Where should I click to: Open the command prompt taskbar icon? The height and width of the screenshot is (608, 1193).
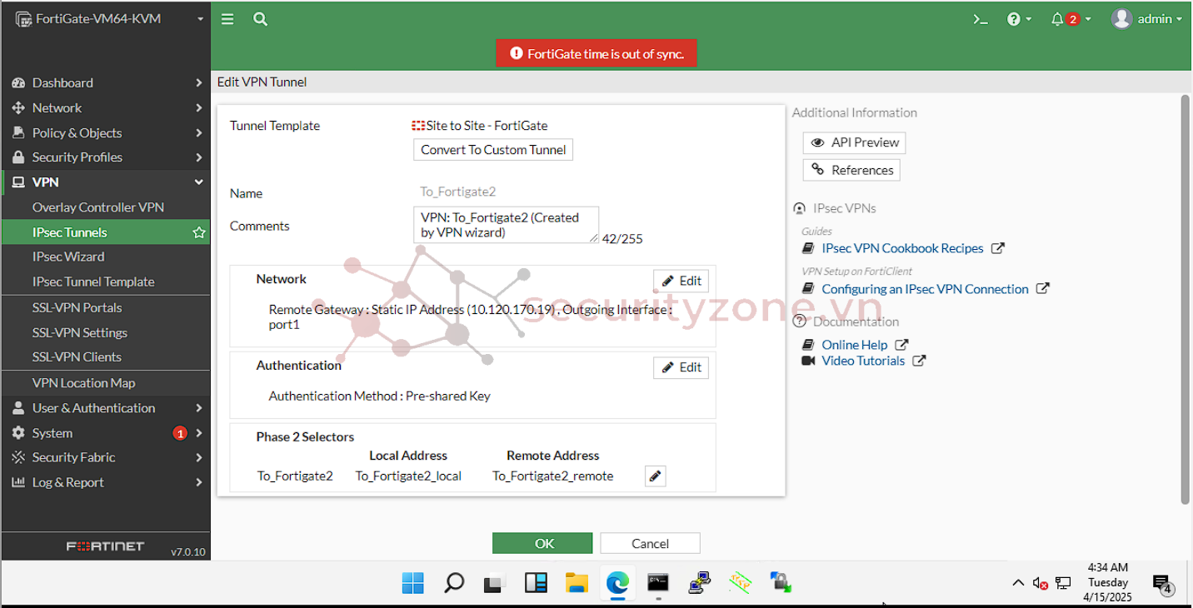[x=658, y=583]
